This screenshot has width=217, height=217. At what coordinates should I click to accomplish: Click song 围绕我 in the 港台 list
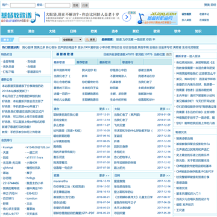57,146
